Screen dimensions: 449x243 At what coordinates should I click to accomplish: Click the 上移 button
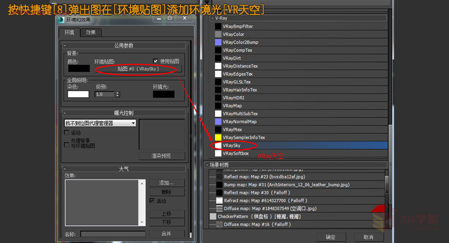[x=167, y=214]
